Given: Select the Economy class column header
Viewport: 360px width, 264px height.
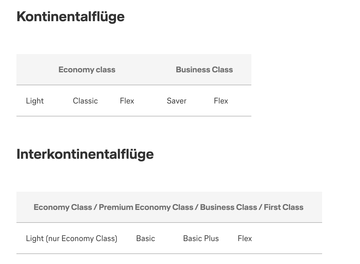Looking at the screenshot, I should point(87,70).
